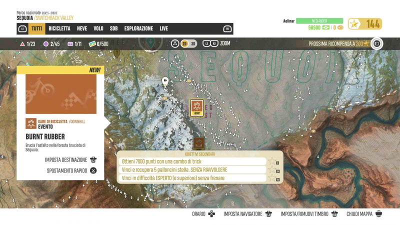Click the fast-forward waypoint pin on map
The width and height of the screenshot is (400, 225).
point(165,81)
